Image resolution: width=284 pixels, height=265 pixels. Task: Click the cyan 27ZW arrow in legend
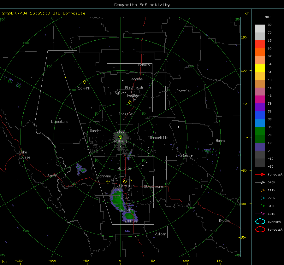(x=260, y=198)
